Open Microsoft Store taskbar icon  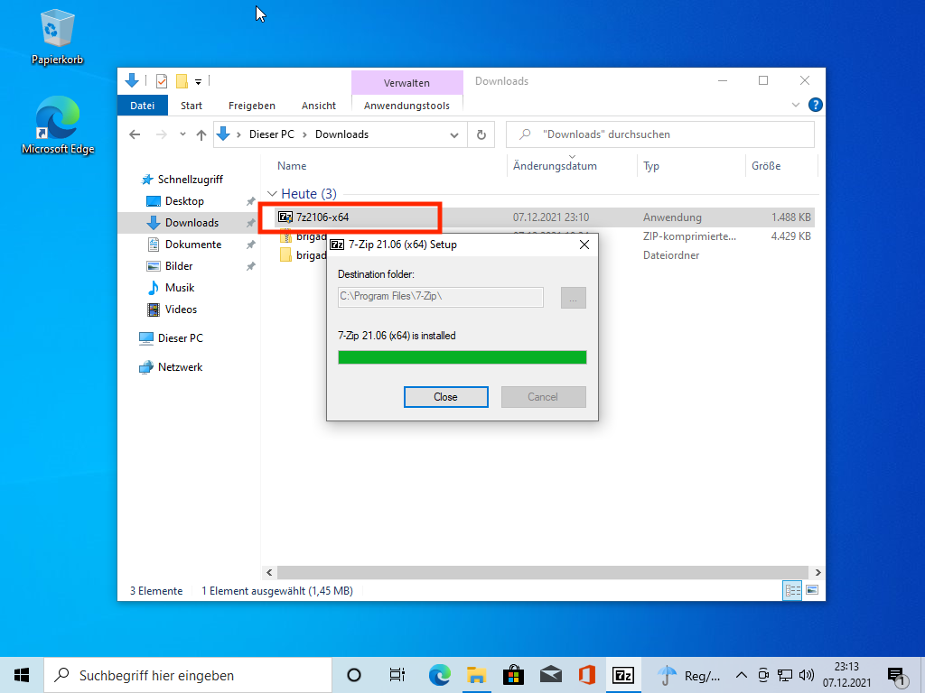coord(513,675)
